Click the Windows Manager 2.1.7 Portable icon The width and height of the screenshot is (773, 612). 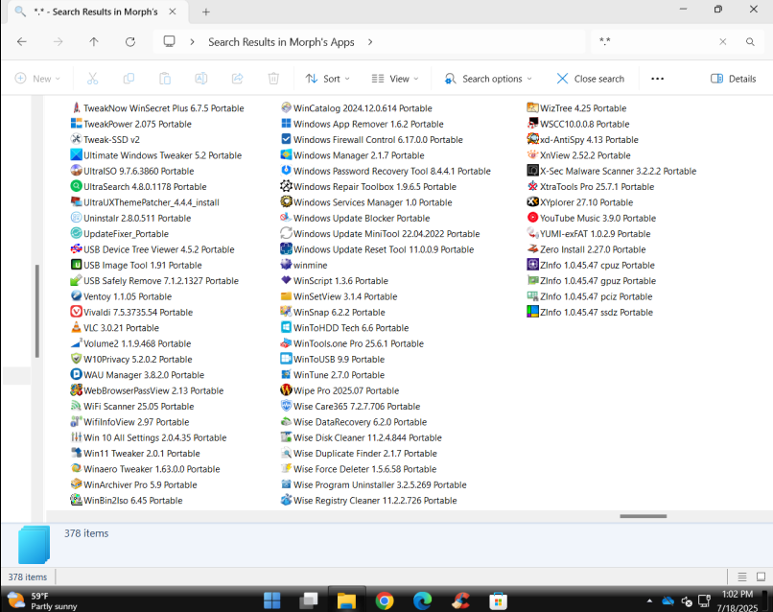[x=286, y=154]
